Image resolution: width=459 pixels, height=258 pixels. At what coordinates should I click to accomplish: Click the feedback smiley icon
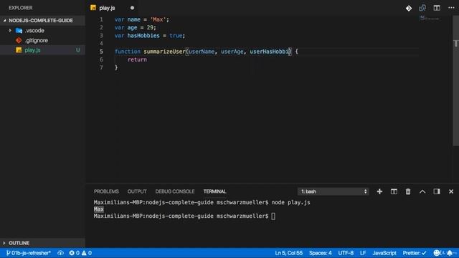[x=437, y=253]
